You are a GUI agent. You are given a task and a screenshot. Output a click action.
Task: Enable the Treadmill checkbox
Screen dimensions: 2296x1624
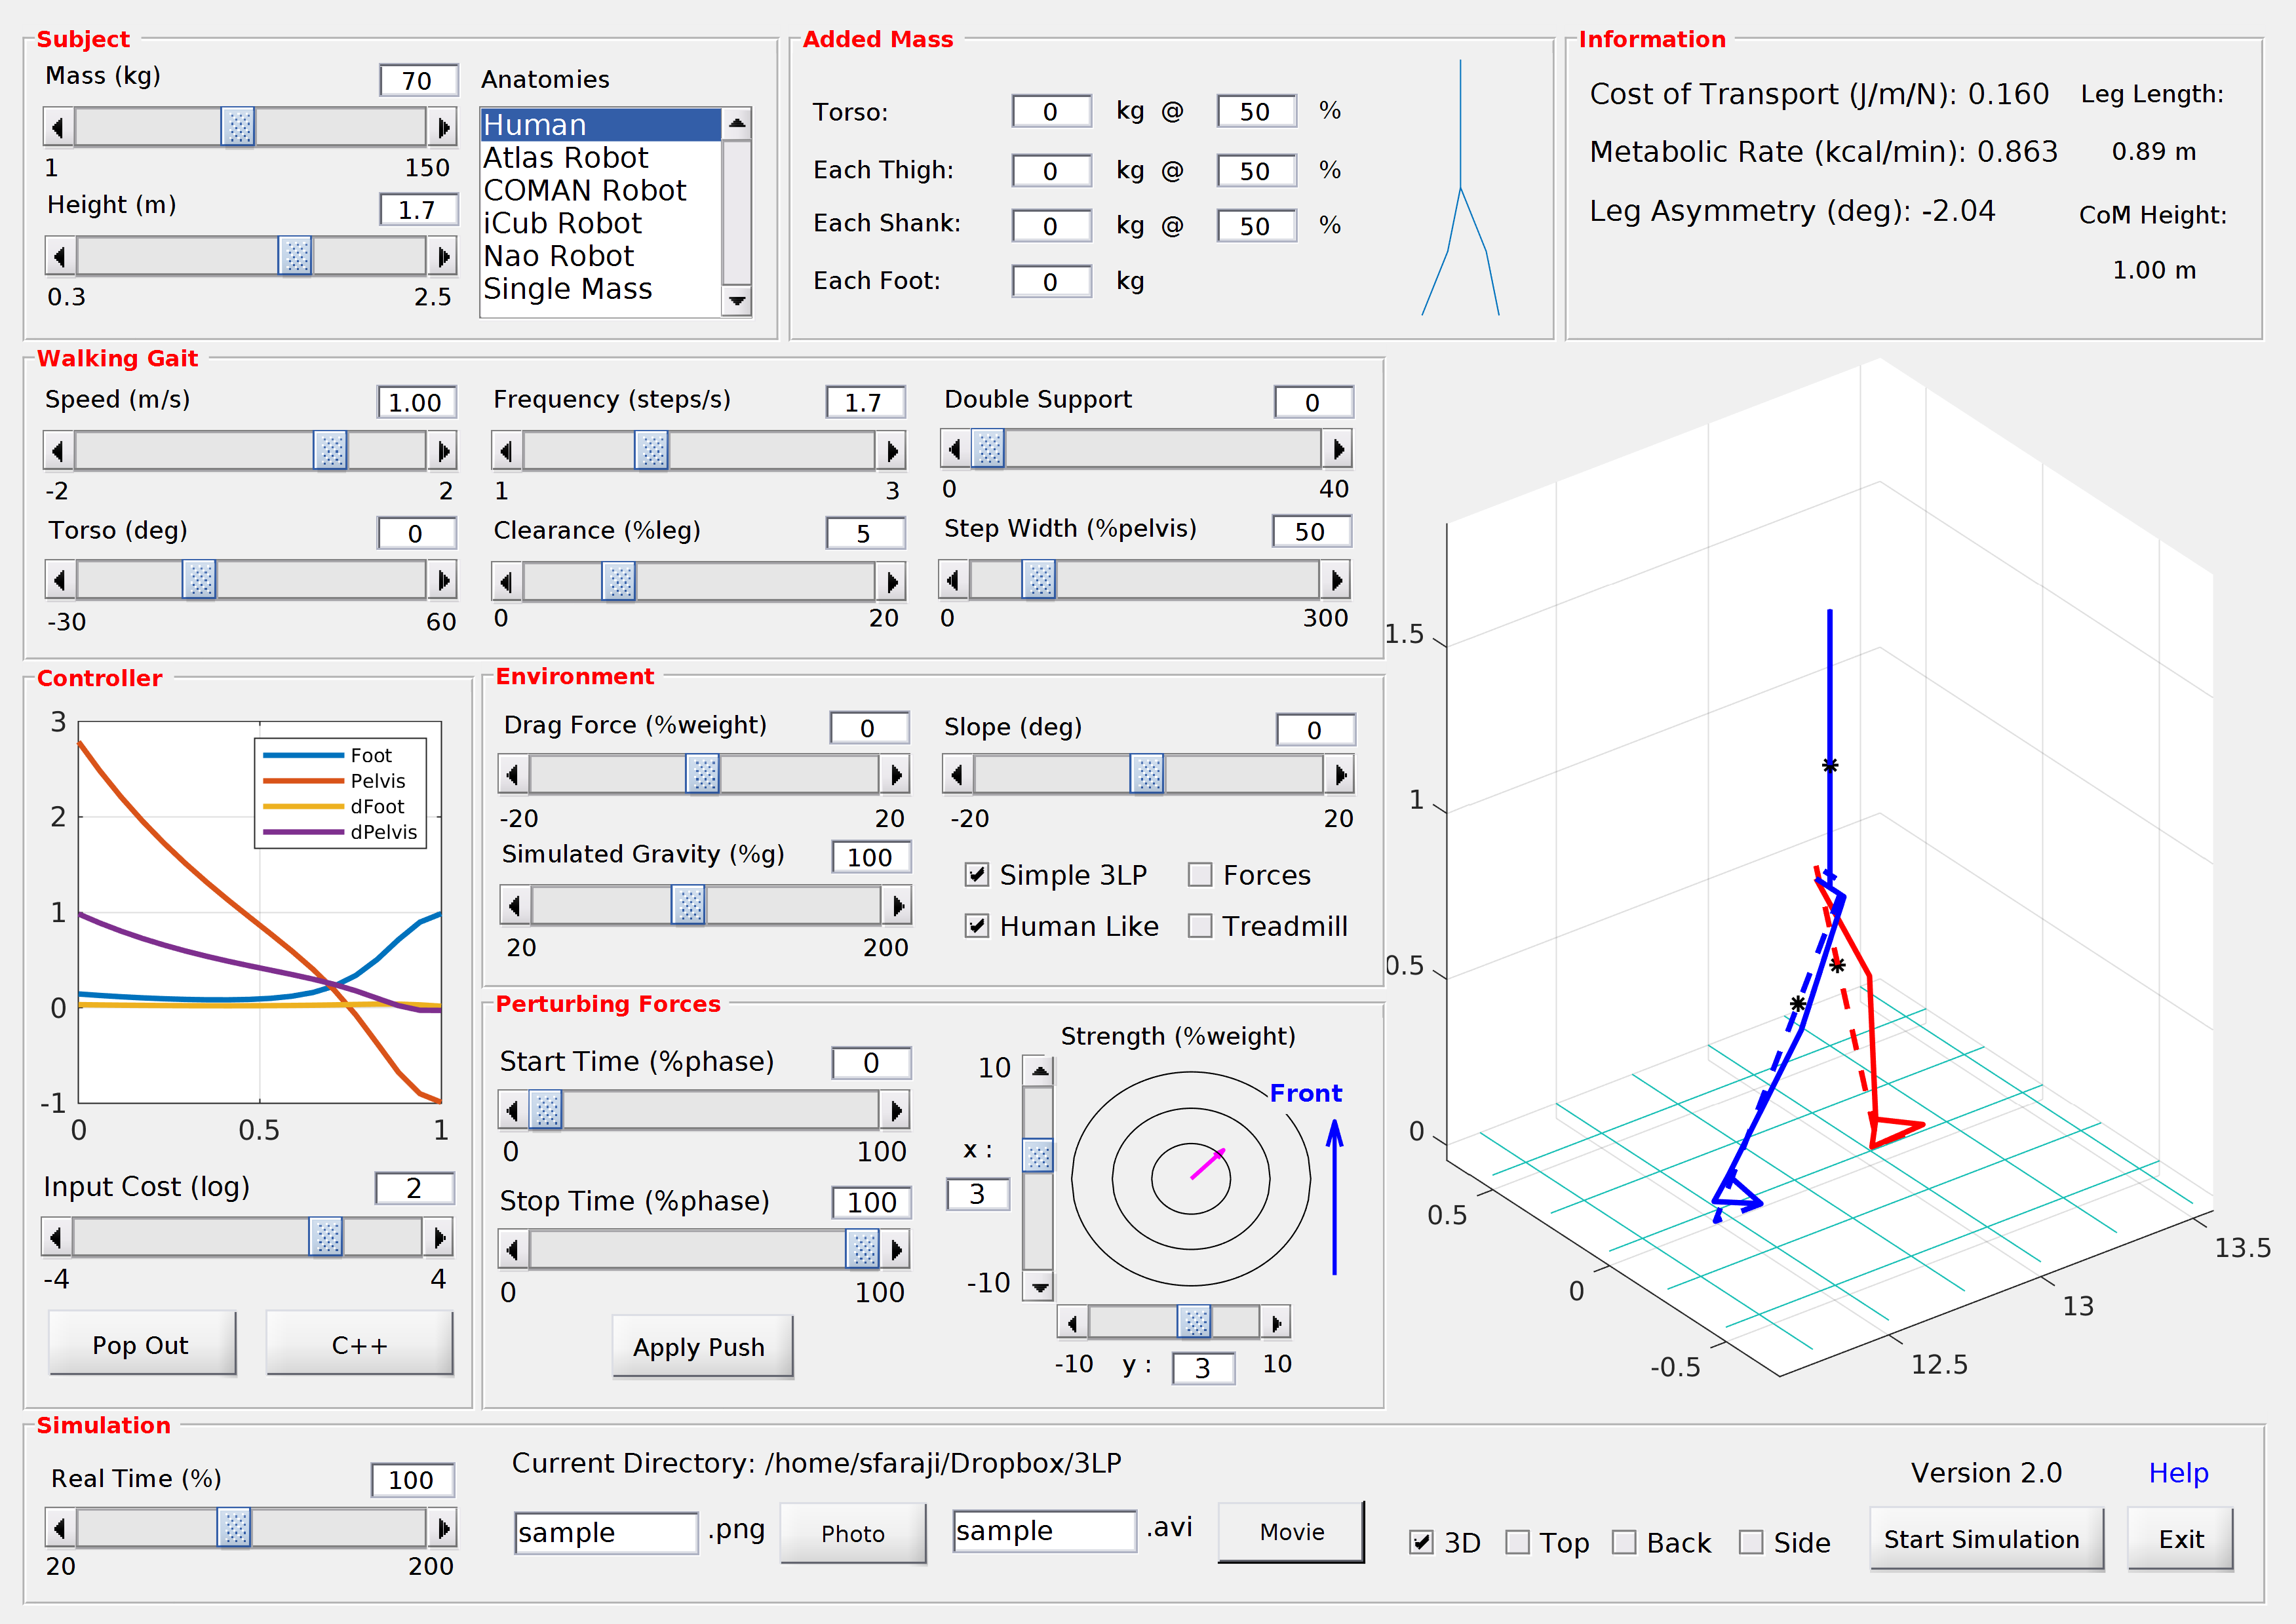tap(1200, 926)
